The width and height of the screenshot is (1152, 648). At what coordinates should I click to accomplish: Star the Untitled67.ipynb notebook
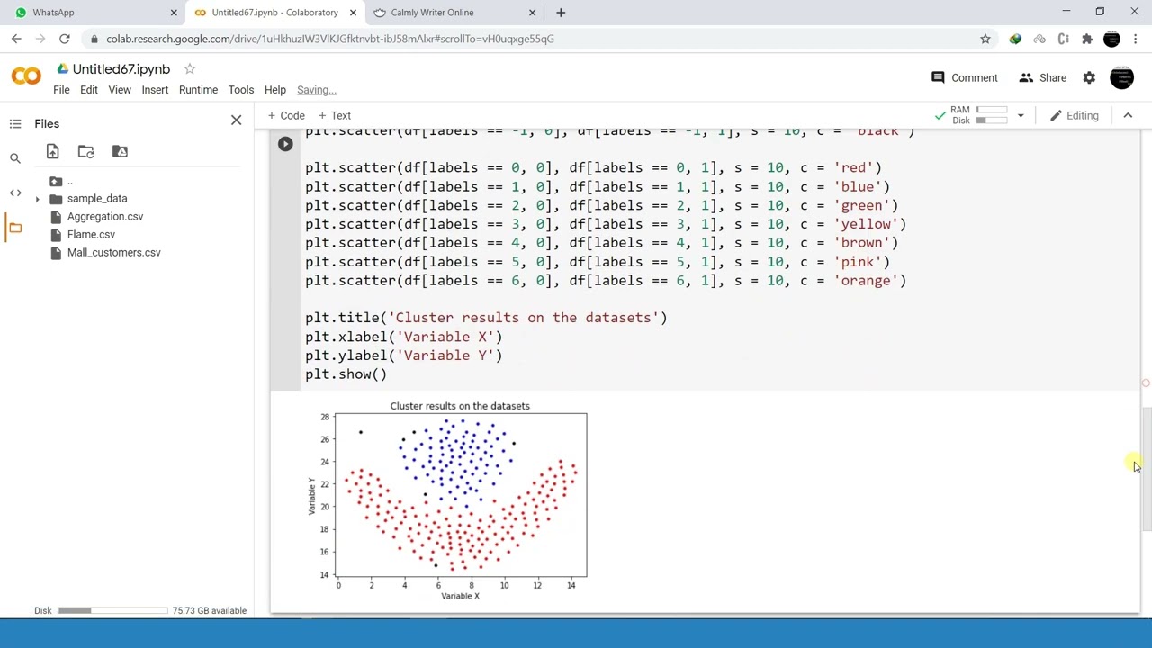pos(190,68)
